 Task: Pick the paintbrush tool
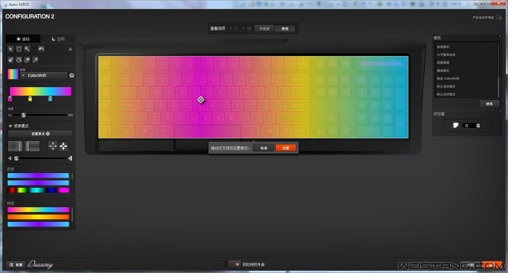click(x=11, y=60)
